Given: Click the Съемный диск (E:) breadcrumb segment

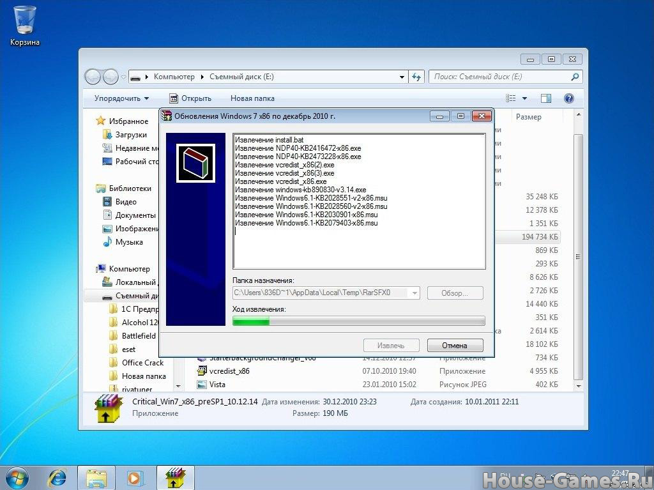Looking at the screenshot, I should click(241, 77).
